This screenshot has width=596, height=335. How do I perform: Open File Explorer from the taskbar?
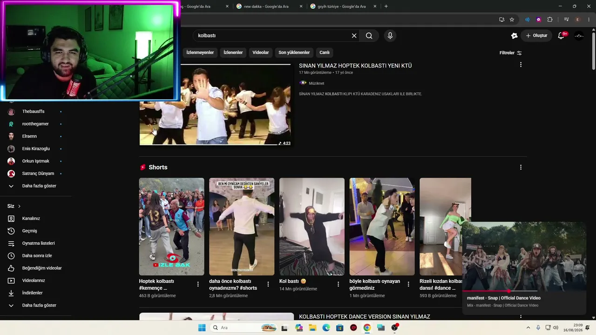point(312,328)
